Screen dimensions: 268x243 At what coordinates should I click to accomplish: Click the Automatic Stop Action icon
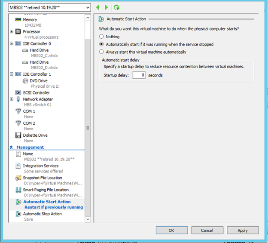pyautogui.click(x=18, y=214)
